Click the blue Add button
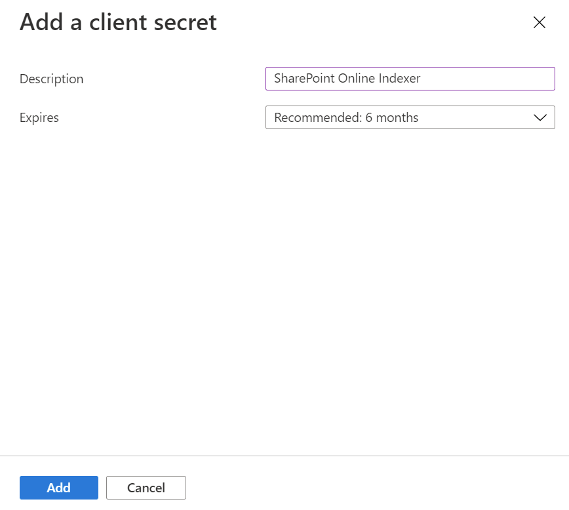The width and height of the screenshot is (569, 510). click(x=59, y=488)
